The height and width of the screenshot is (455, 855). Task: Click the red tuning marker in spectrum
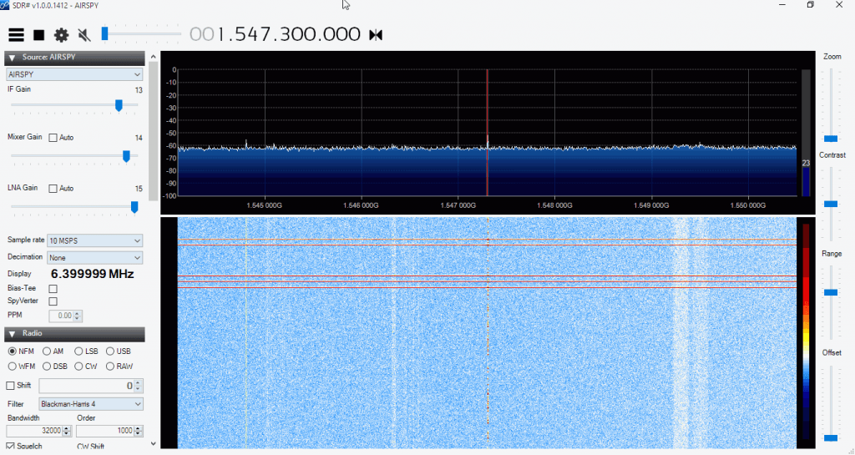(487, 133)
